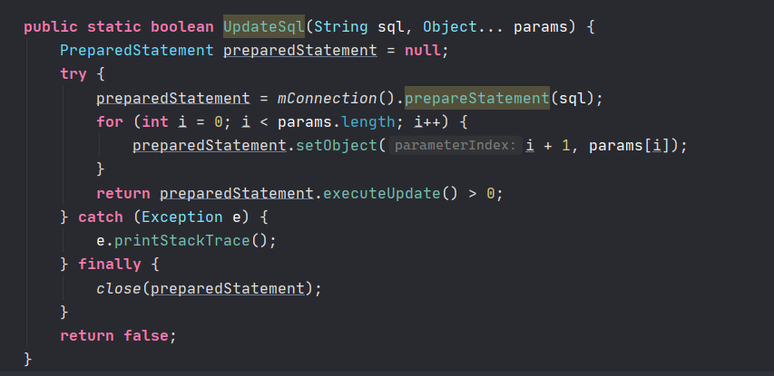Click 'params[i]' argument in setObject
Screen dimensions: 774x376
pyautogui.click(x=630, y=146)
